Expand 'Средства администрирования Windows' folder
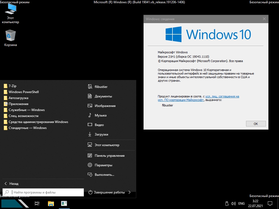The image size is (279, 209). [38, 122]
